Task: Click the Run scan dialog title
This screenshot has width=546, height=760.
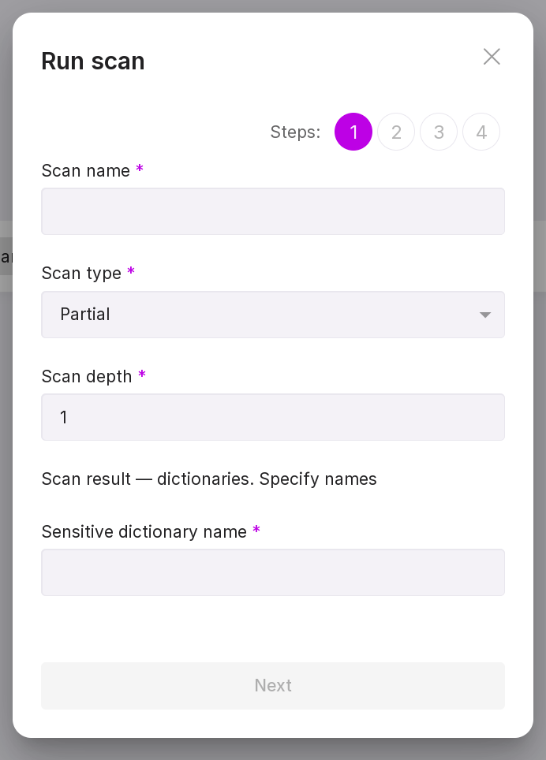Action: (93, 61)
